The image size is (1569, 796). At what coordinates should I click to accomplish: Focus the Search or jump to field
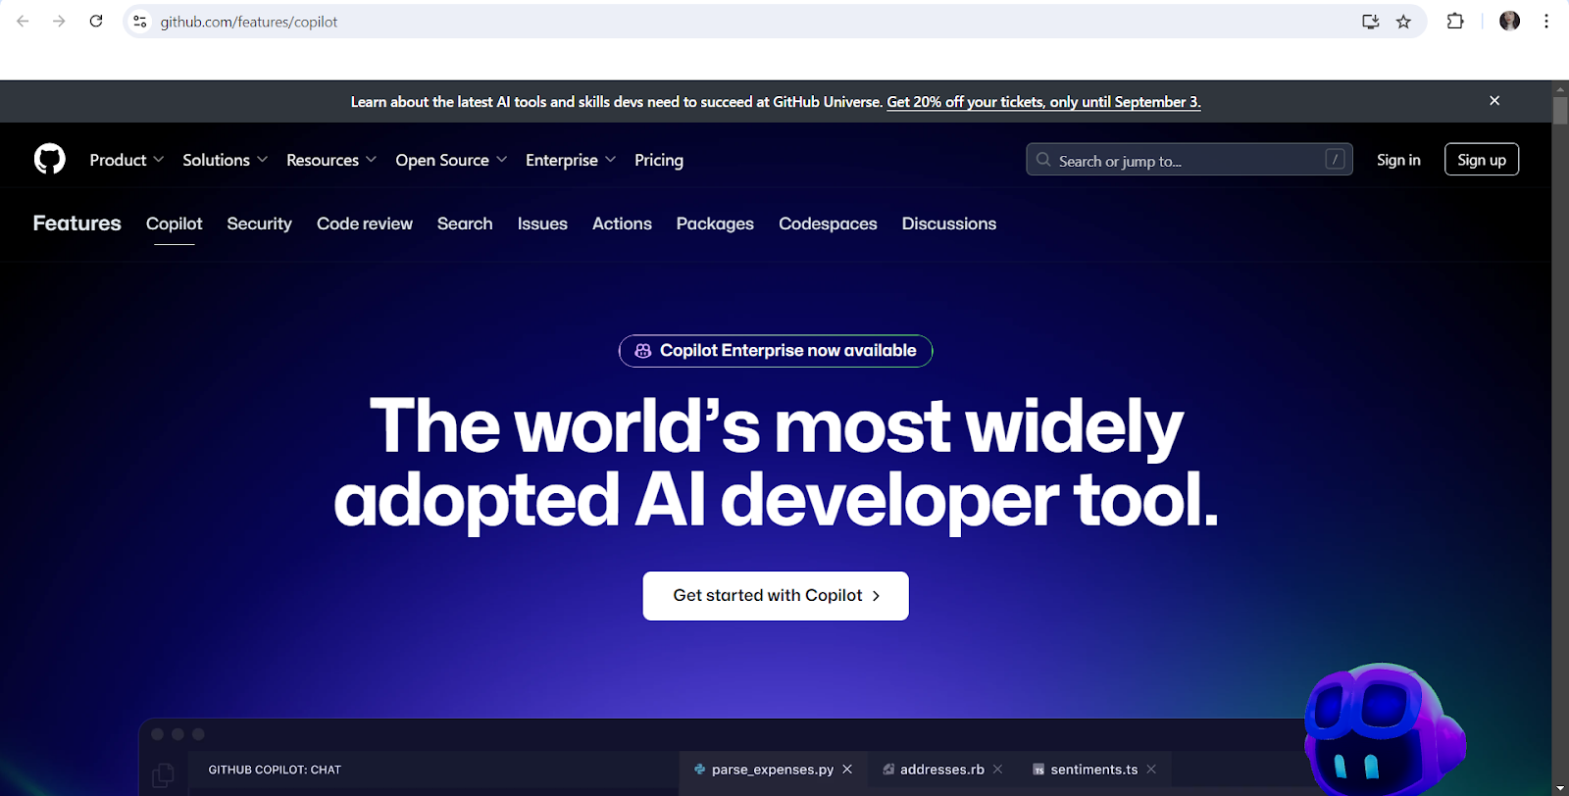click(1189, 160)
